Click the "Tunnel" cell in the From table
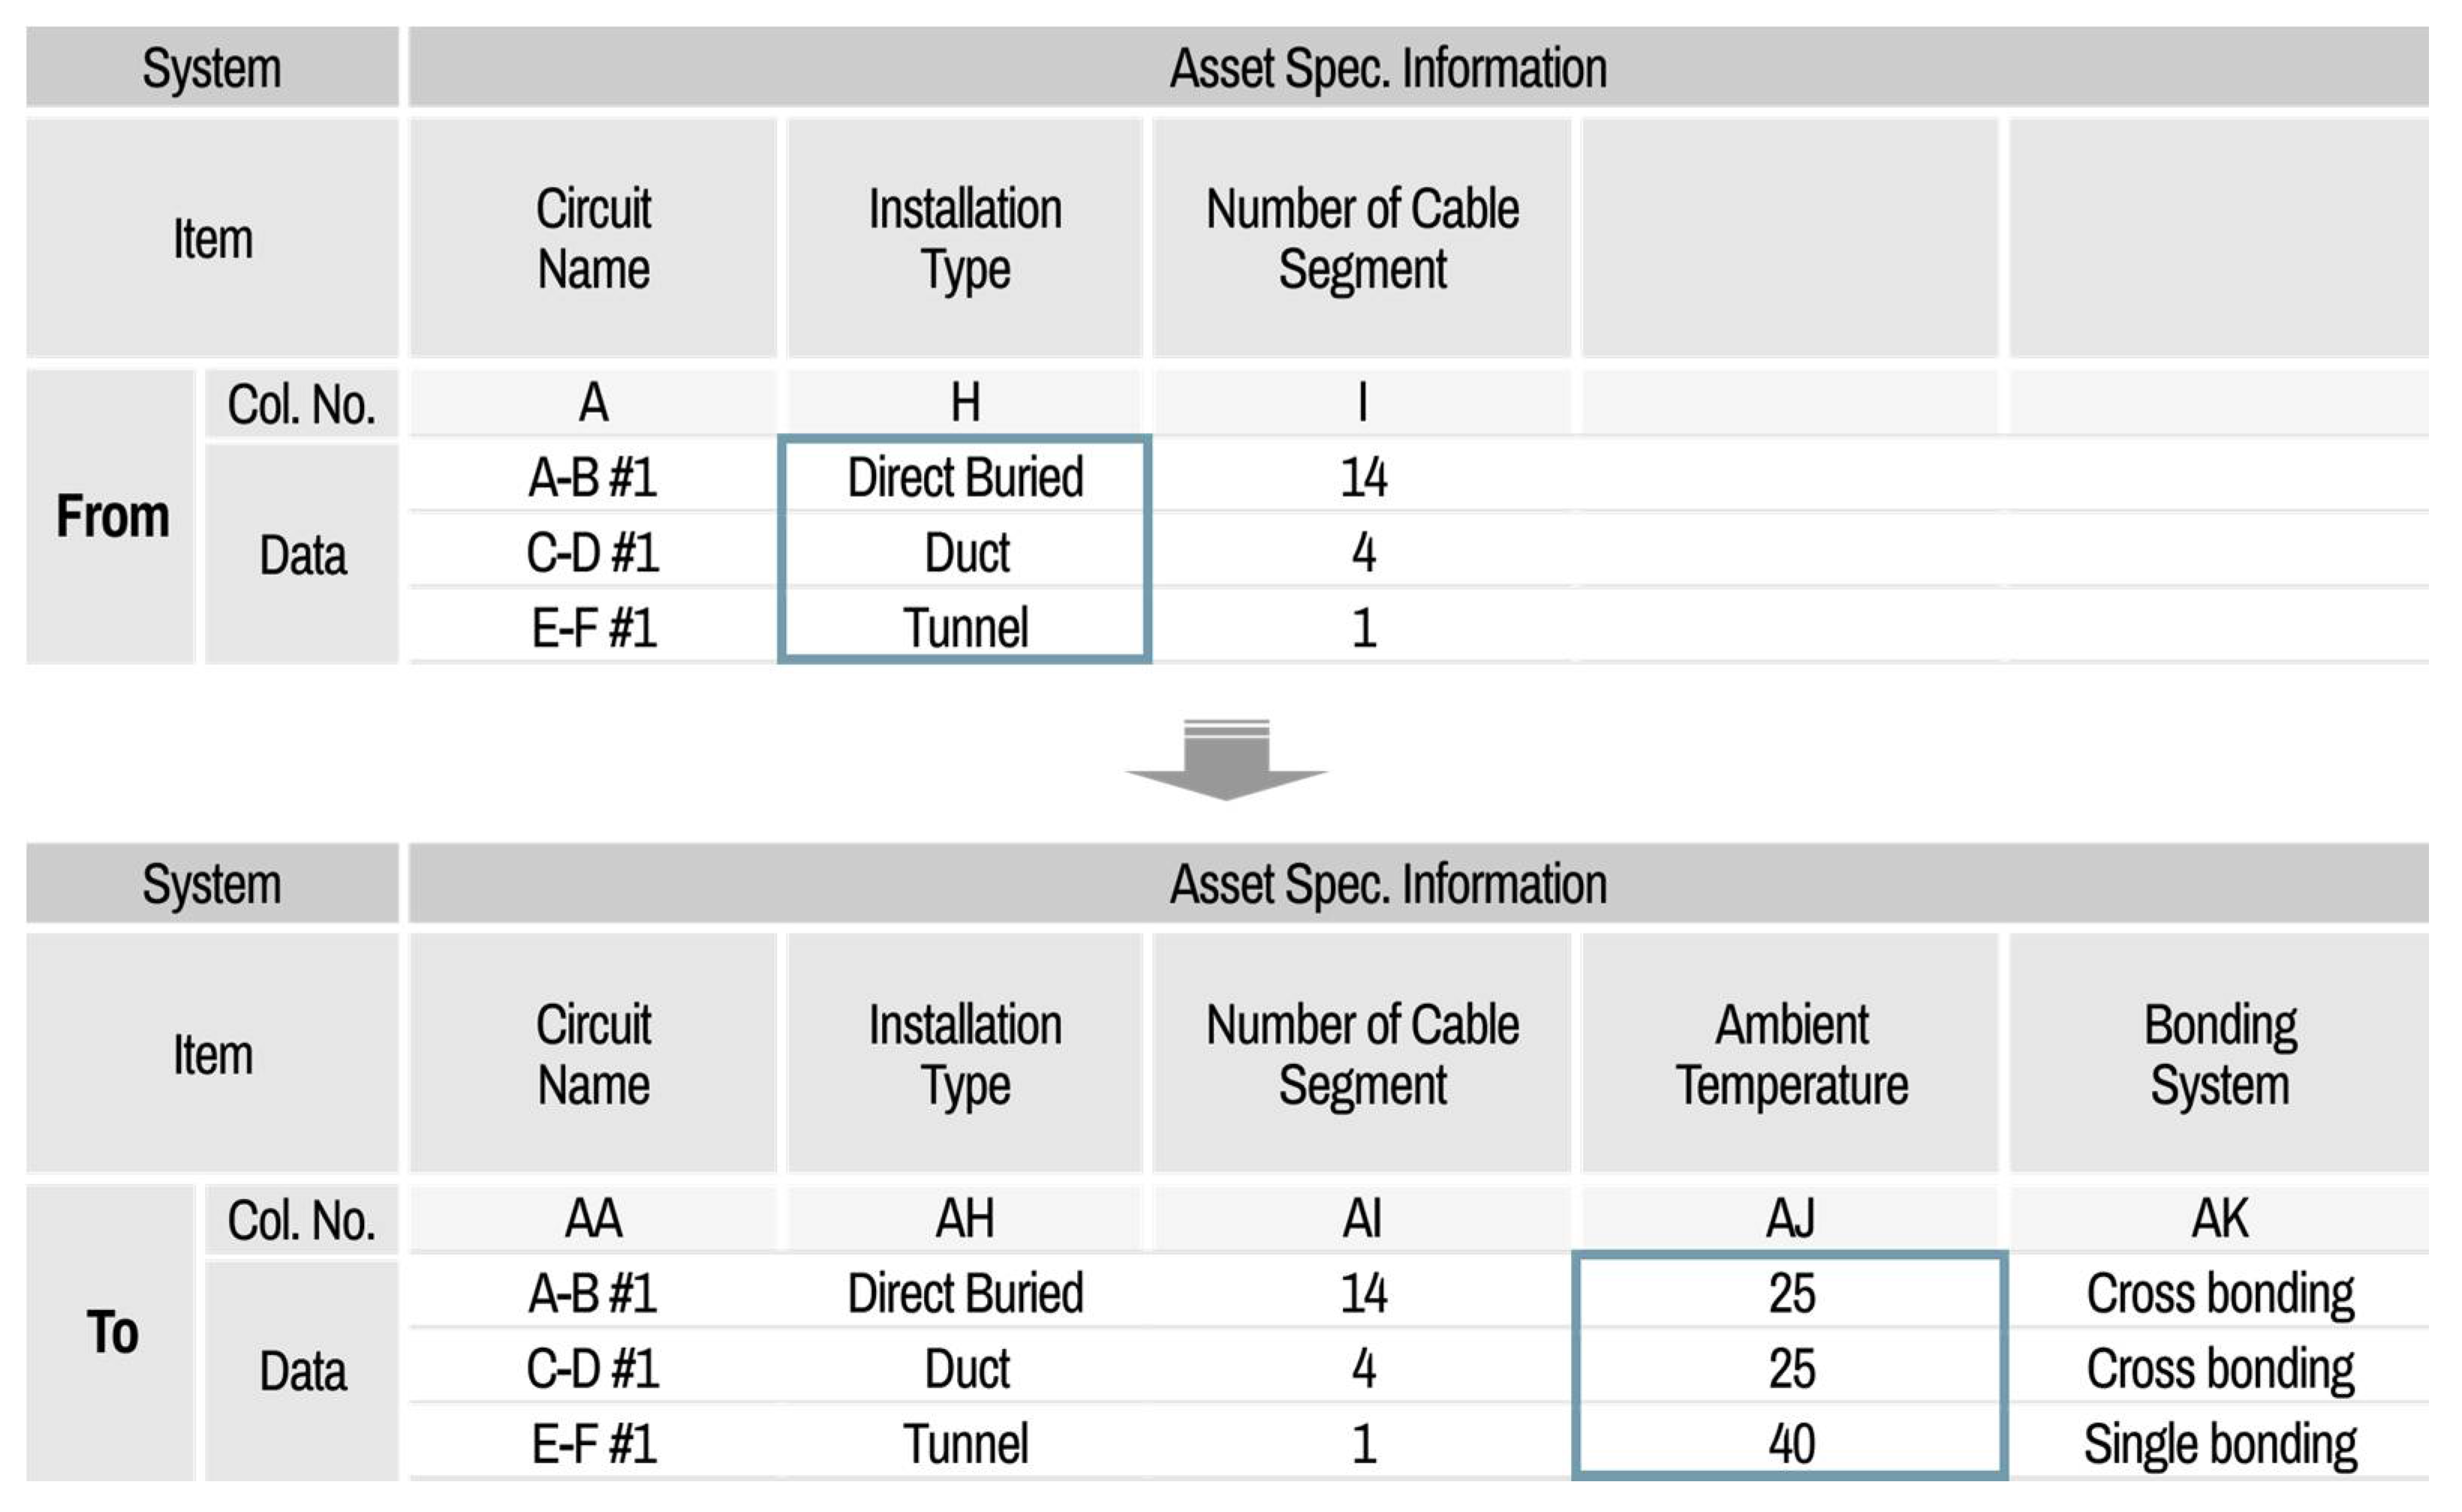2462x1512 pixels. (965, 628)
